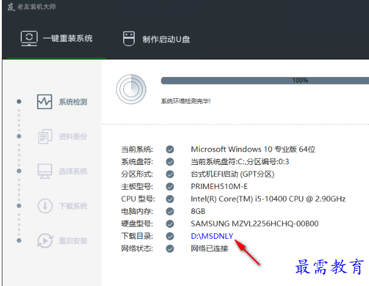Click the 电脑内存: label

[x=137, y=211]
